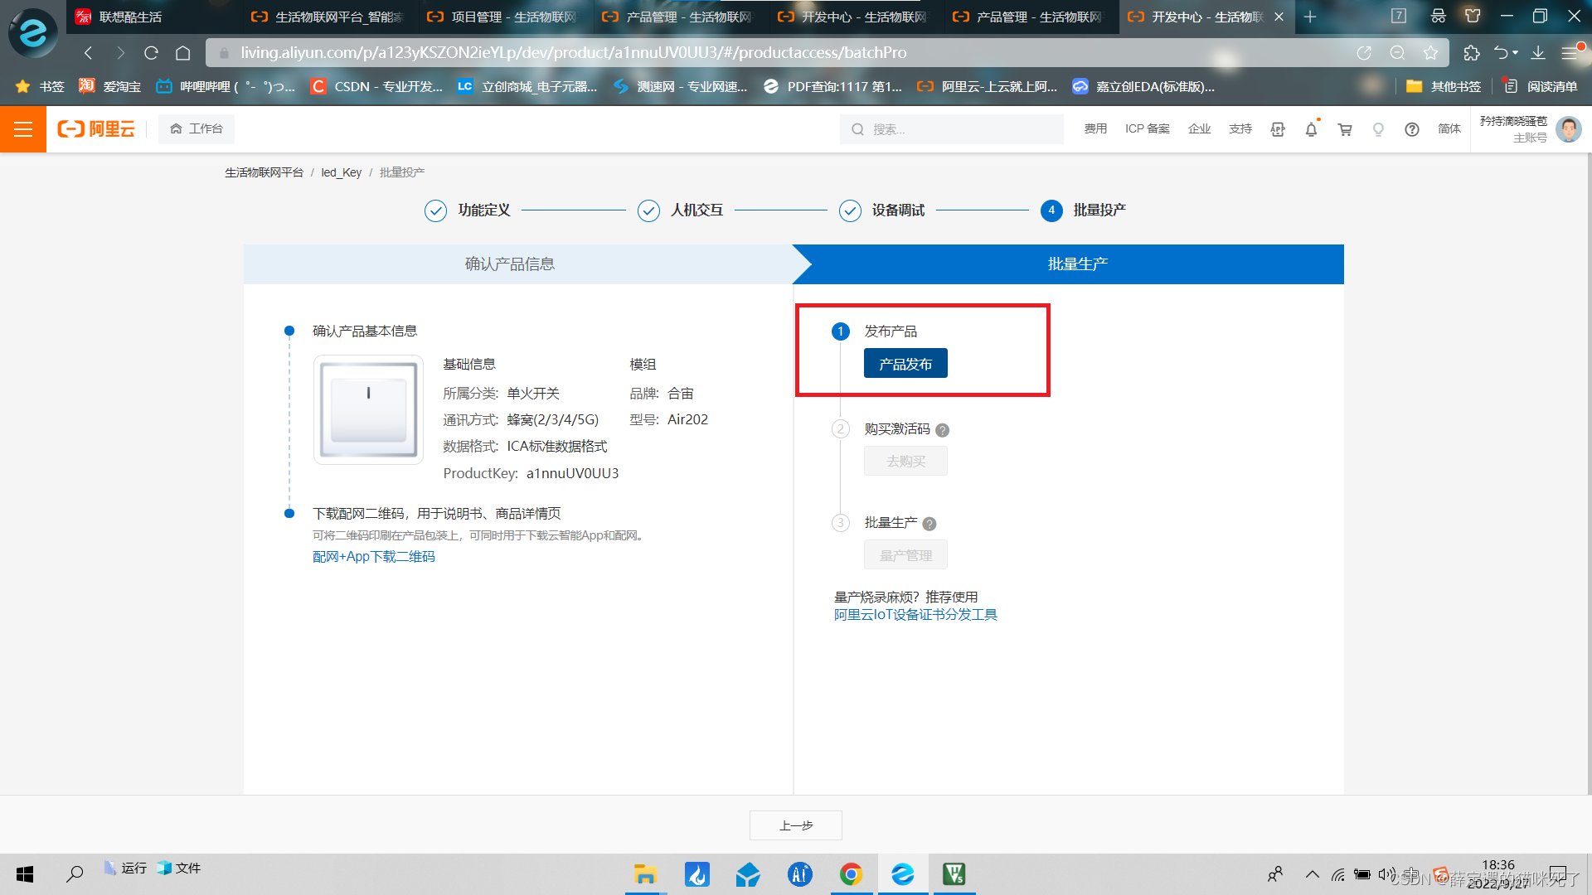Screen dimensions: 1592x895
Task: Open the shopping cart icon
Action: [1345, 129]
